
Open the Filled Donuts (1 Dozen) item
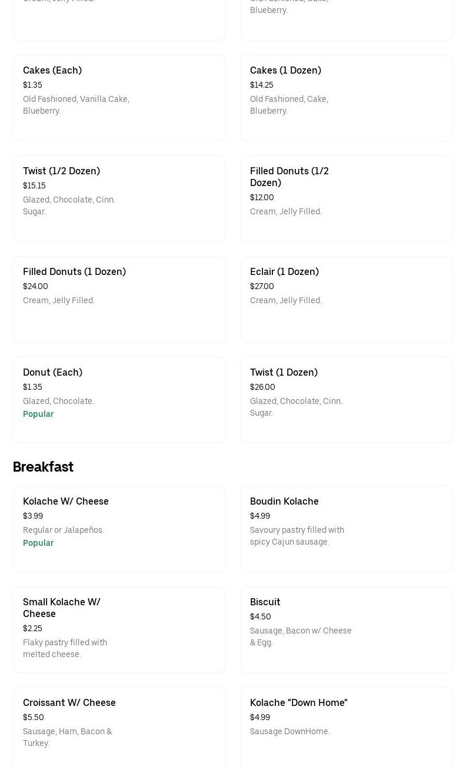click(x=119, y=299)
